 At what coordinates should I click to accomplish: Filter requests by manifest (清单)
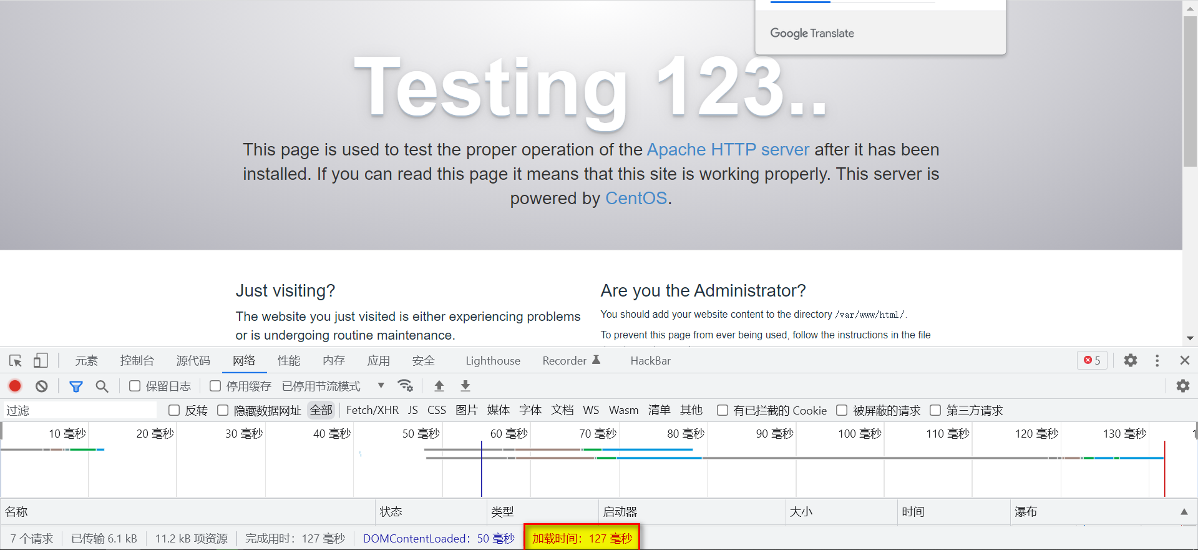pos(660,410)
